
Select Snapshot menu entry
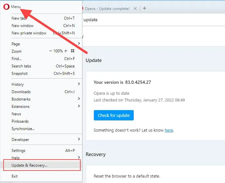pyautogui.click(x=43, y=74)
